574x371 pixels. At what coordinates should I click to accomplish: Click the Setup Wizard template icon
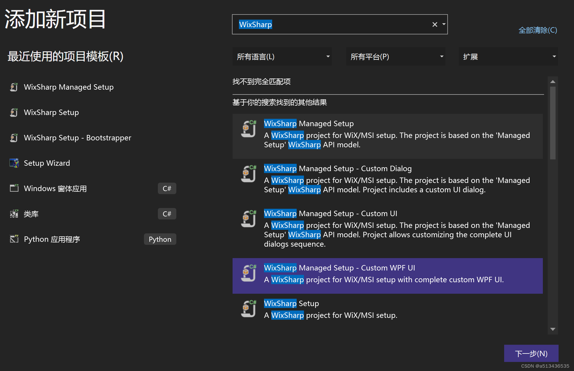pos(14,163)
